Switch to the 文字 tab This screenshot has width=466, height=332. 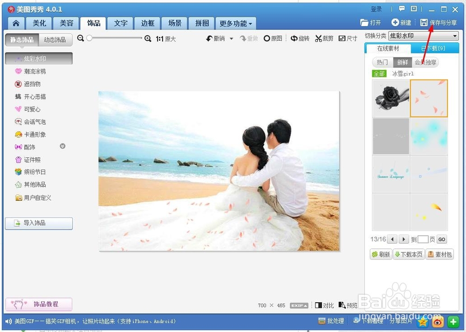121,23
